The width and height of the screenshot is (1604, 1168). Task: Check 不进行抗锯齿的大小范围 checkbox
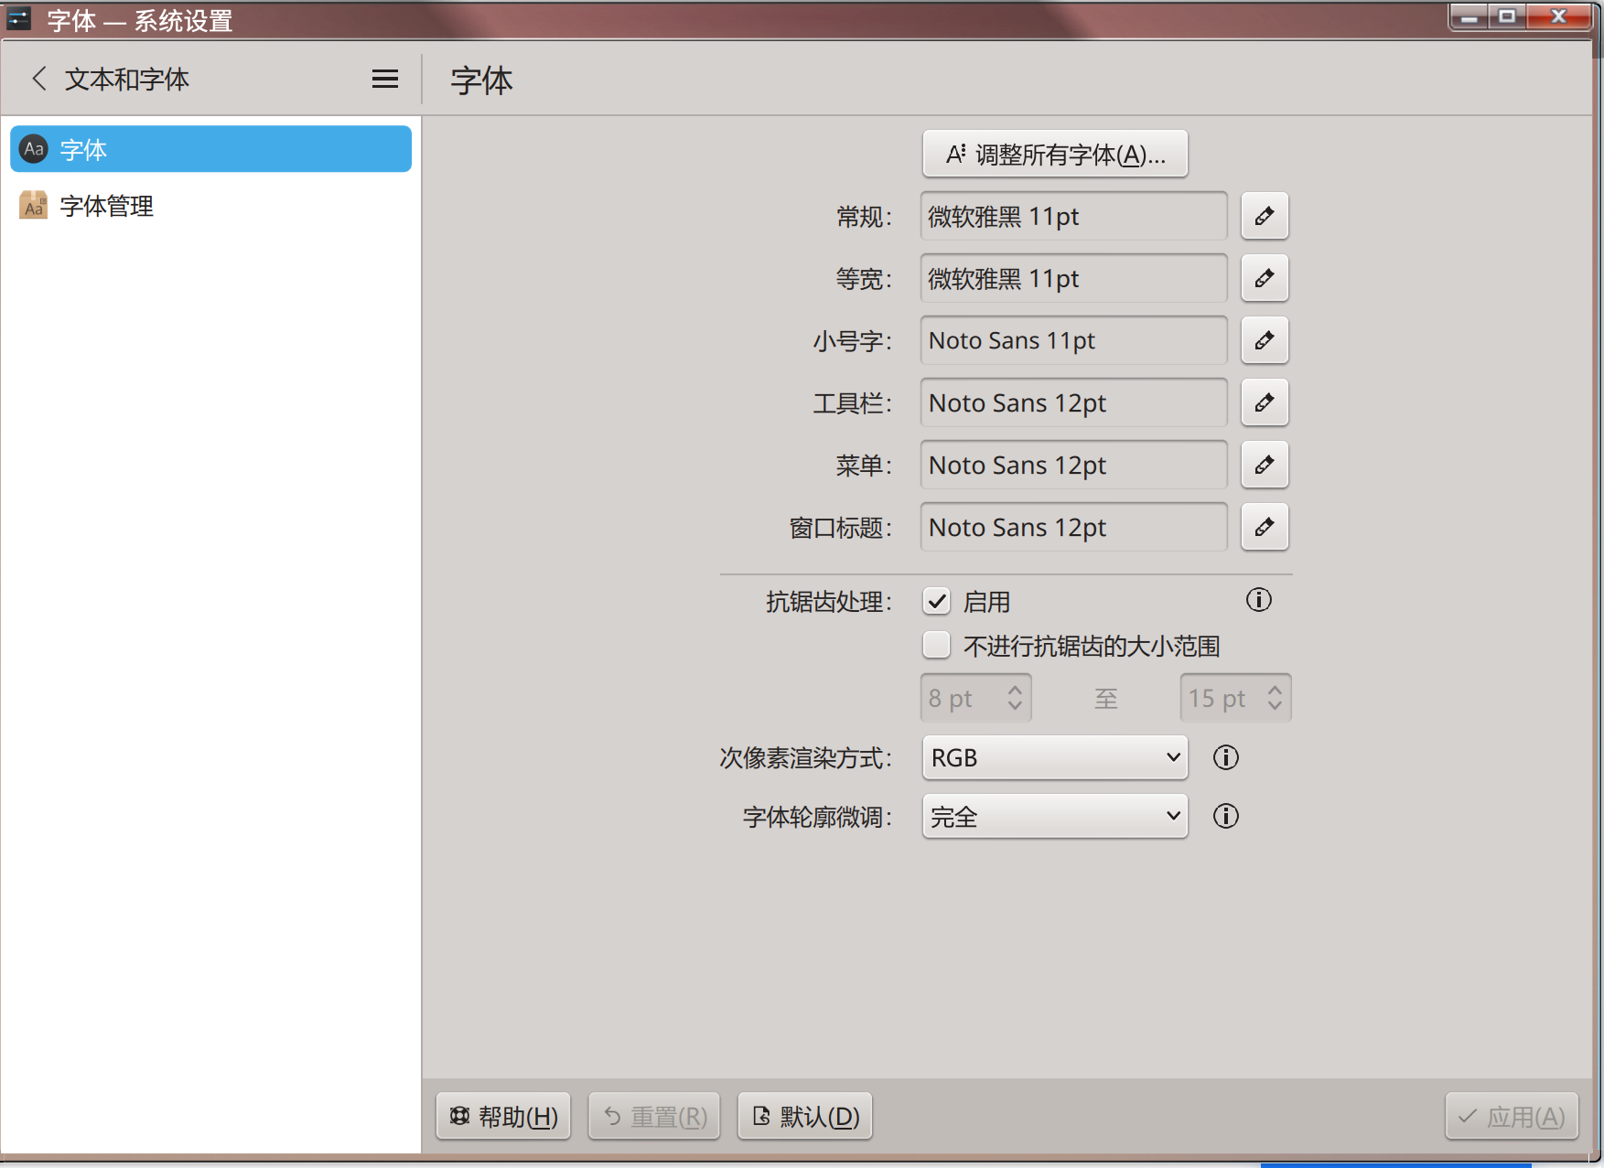tap(937, 645)
